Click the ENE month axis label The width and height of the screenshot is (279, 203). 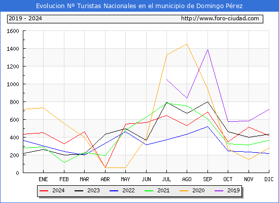point(43,179)
